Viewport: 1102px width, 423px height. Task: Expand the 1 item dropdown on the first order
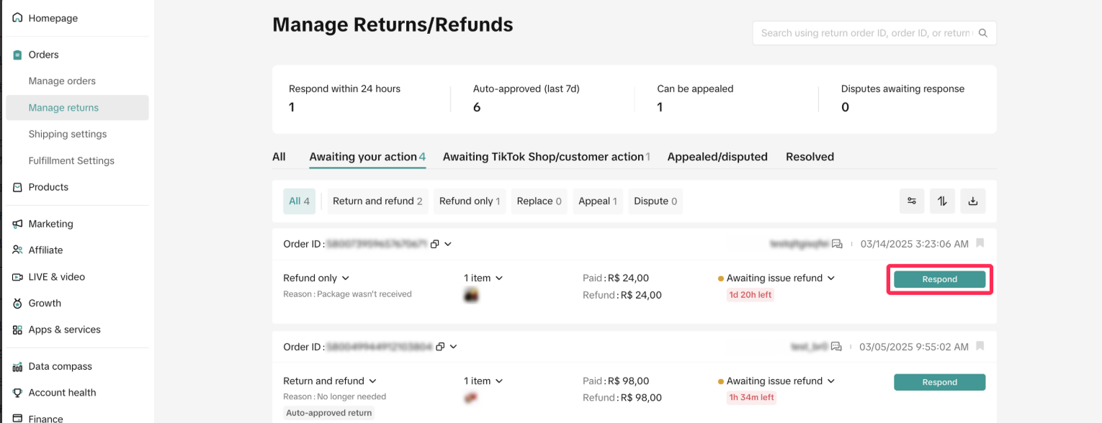click(483, 278)
